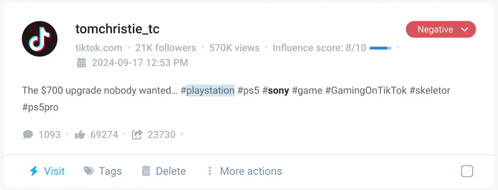This screenshot has height=190, width=498.
Task: Click the Visit link
Action: [47, 171]
